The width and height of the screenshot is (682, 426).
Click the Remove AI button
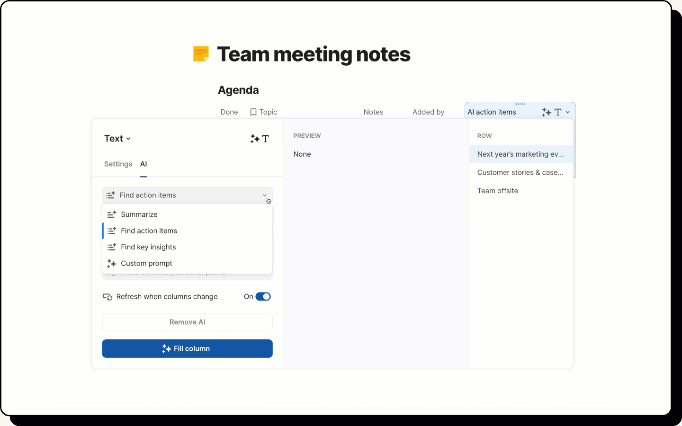pyautogui.click(x=187, y=322)
